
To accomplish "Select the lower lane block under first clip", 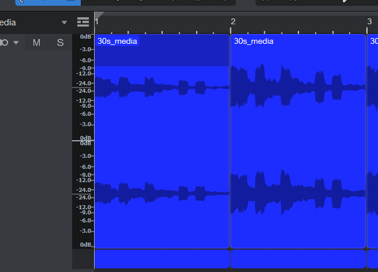I will (x=162, y=259).
